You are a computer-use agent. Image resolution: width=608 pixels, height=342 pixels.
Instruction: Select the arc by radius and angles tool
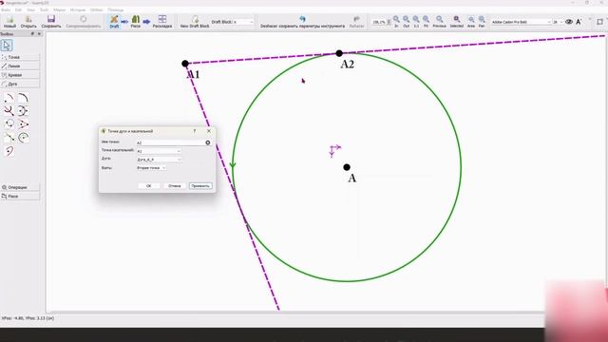(x=9, y=98)
